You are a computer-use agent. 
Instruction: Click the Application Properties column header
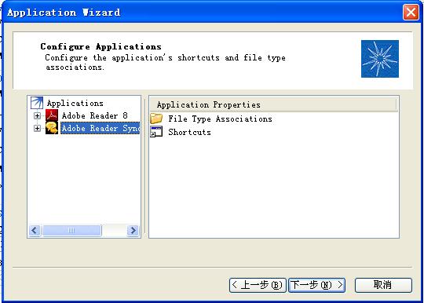tap(273, 104)
